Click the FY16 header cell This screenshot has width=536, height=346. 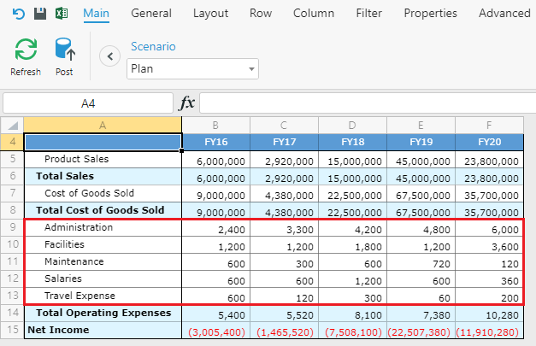[215, 142]
